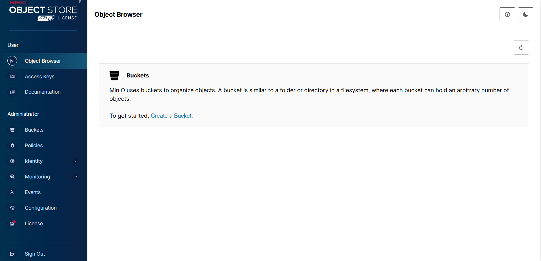
Task: Click the Buckets icon in sidebar
Action: pyautogui.click(x=12, y=130)
